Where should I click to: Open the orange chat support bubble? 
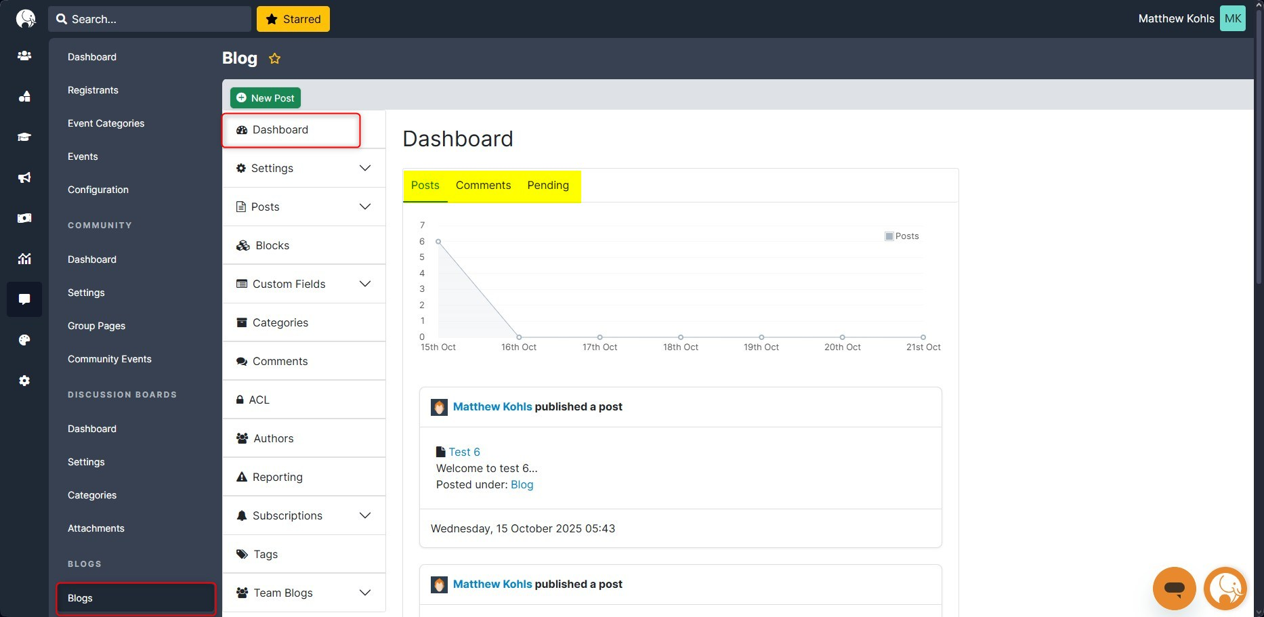tap(1174, 588)
